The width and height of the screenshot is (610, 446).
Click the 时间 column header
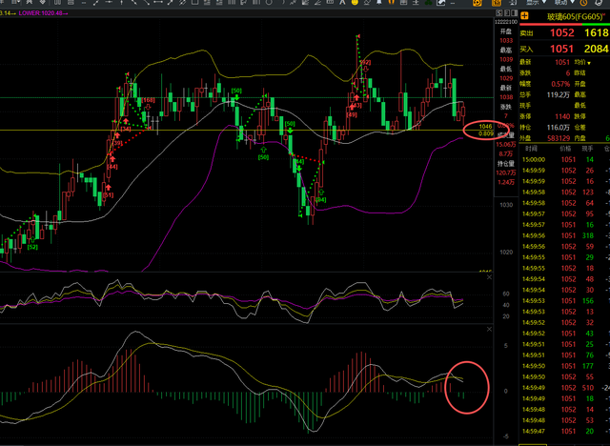click(x=531, y=149)
